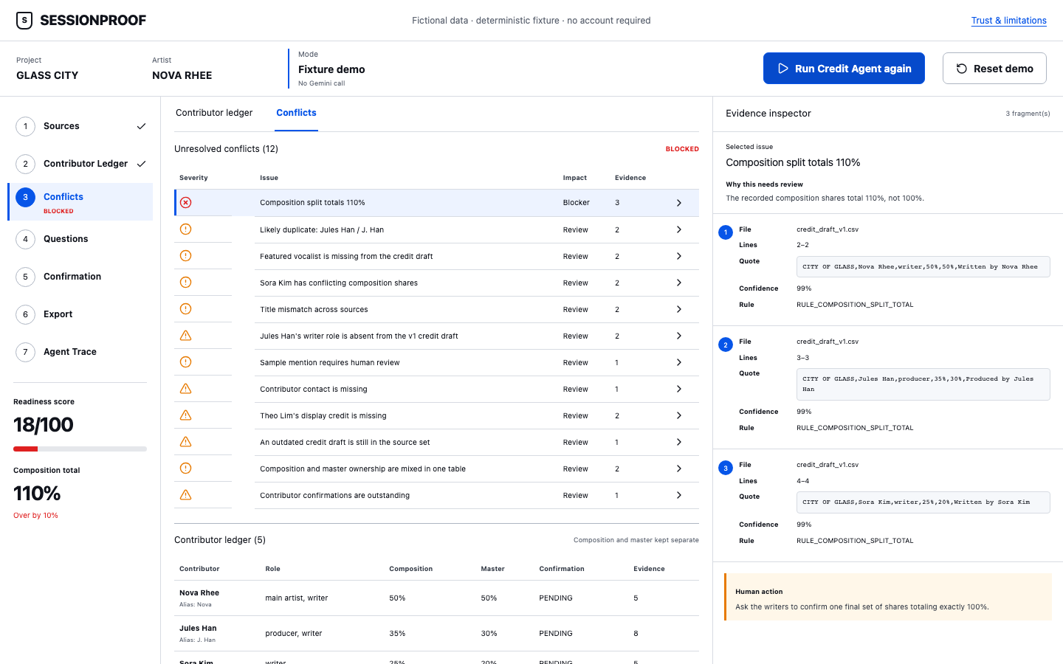Click severity icon for Composition and master ownership row
This screenshot has width=1063, height=664.
[186, 468]
